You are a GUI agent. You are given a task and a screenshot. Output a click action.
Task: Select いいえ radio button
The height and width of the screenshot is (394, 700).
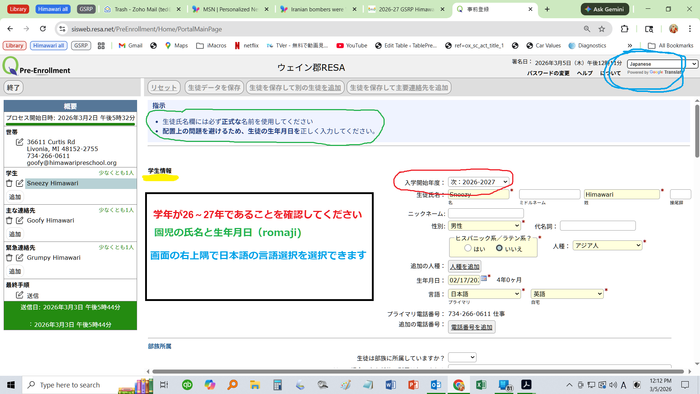click(499, 248)
